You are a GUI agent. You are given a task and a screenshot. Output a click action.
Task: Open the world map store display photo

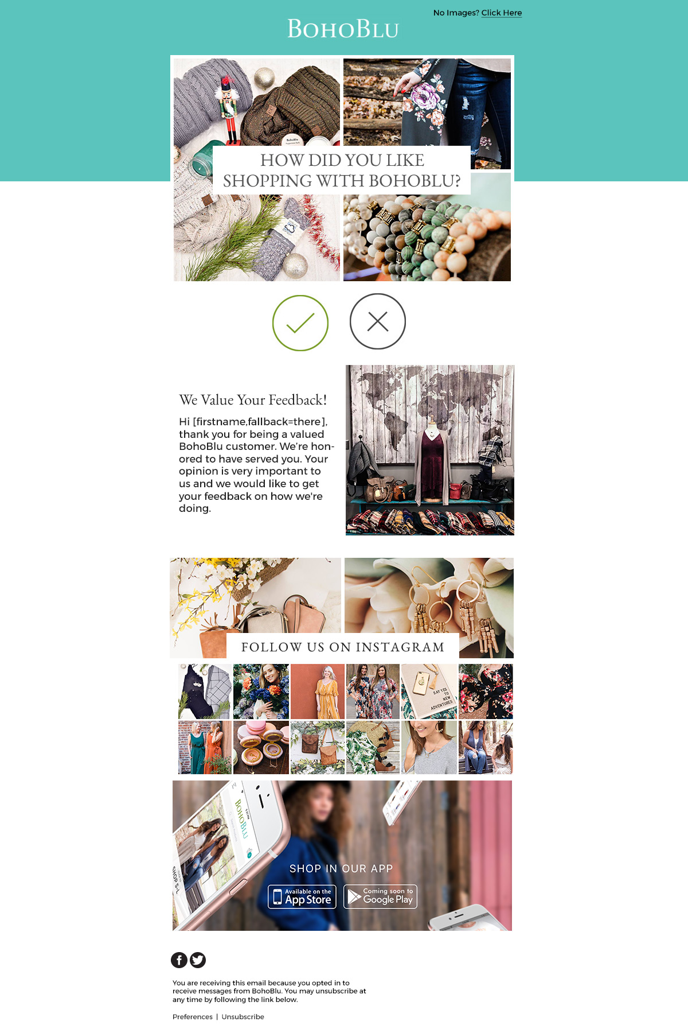(x=430, y=450)
